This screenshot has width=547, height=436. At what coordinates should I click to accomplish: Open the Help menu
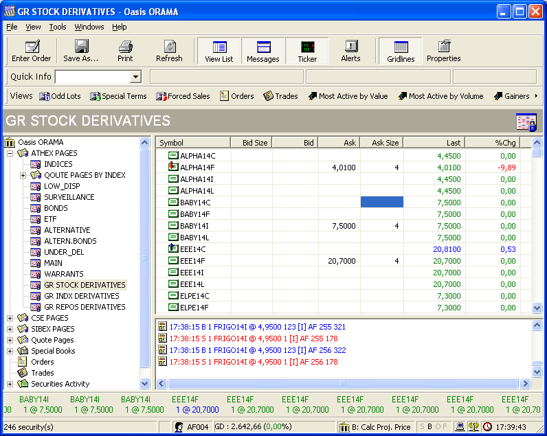(x=120, y=27)
